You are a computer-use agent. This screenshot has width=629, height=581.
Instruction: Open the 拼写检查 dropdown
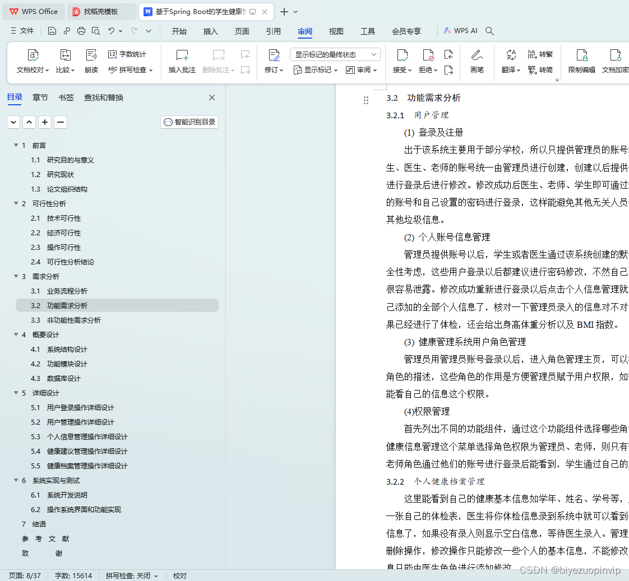click(131, 70)
